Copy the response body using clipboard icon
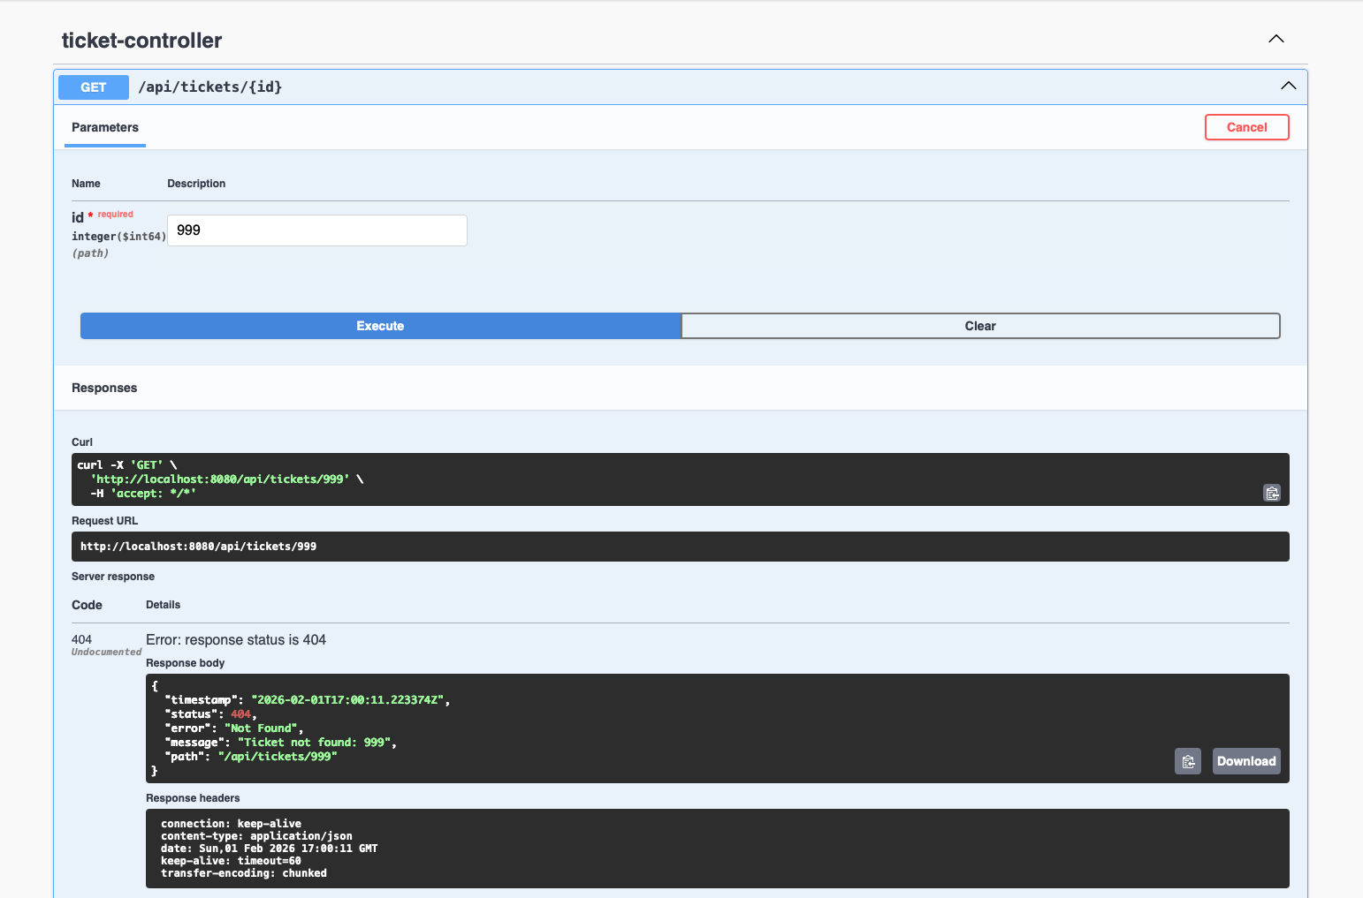This screenshot has width=1363, height=898. click(x=1187, y=760)
